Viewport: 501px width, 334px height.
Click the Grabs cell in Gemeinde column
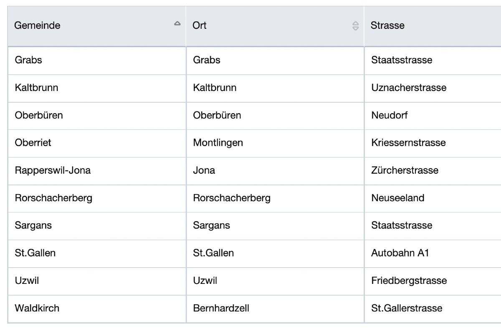point(28,60)
